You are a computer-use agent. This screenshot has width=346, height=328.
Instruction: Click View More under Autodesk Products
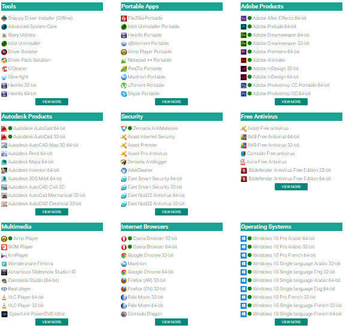(x=51, y=212)
